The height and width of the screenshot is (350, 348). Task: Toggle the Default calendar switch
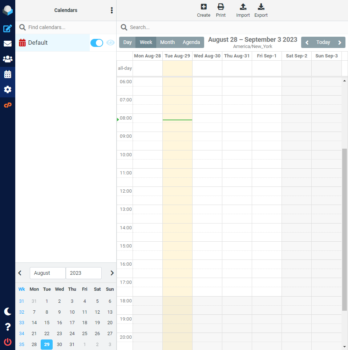click(97, 43)
